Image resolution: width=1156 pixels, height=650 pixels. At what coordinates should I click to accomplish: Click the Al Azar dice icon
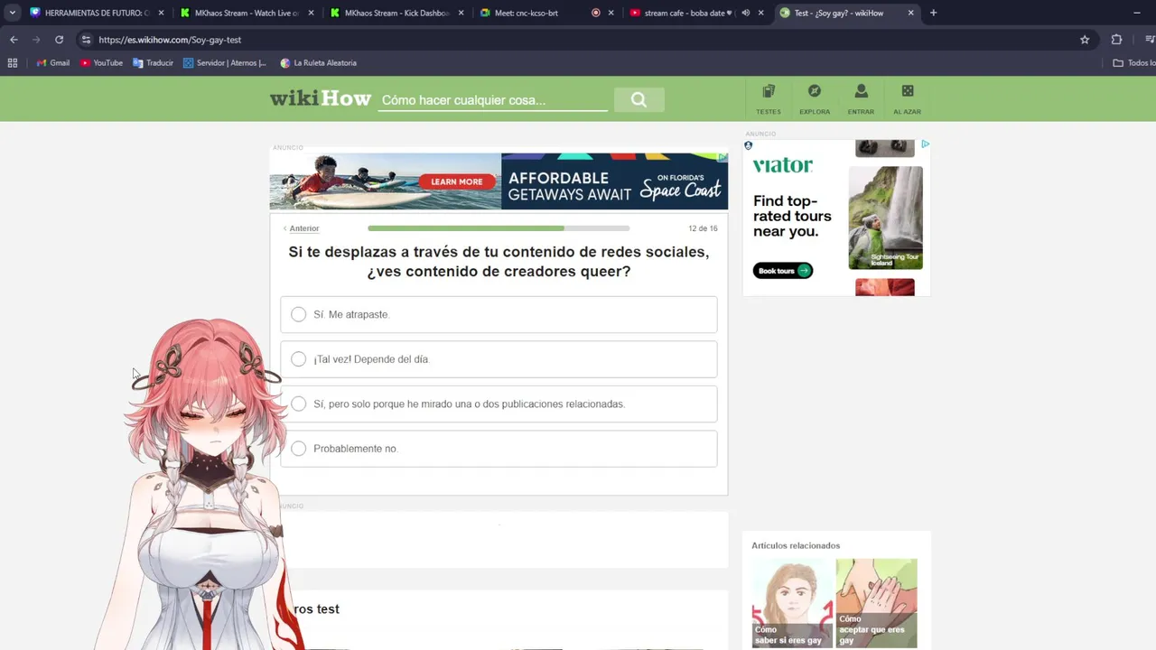[x=908, y=91]
